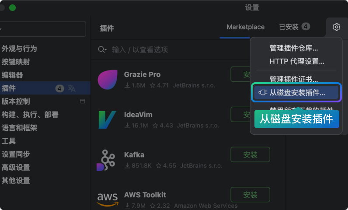Switch to the Marketplace tab
Image resolution: width=348 pixels, height=210 pixels.
click(245, 27)
